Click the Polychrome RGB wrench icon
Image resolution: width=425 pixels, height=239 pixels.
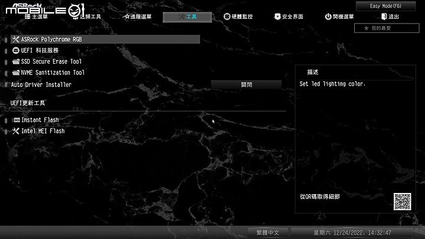pyautogui.click(x=16, y=40)
